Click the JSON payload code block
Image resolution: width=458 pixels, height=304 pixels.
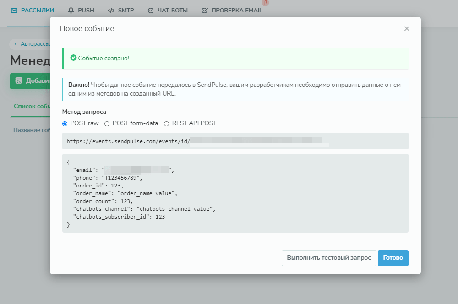235,193
